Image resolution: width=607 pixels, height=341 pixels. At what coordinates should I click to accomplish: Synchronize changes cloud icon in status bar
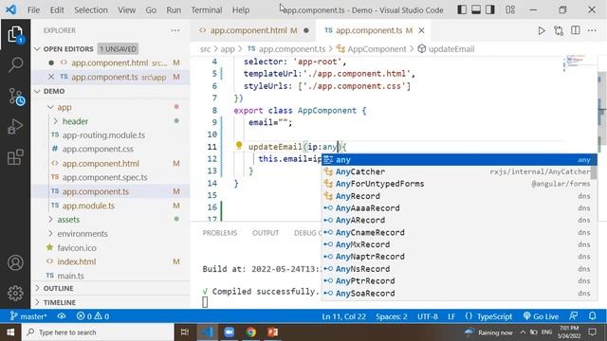[62, 316]
